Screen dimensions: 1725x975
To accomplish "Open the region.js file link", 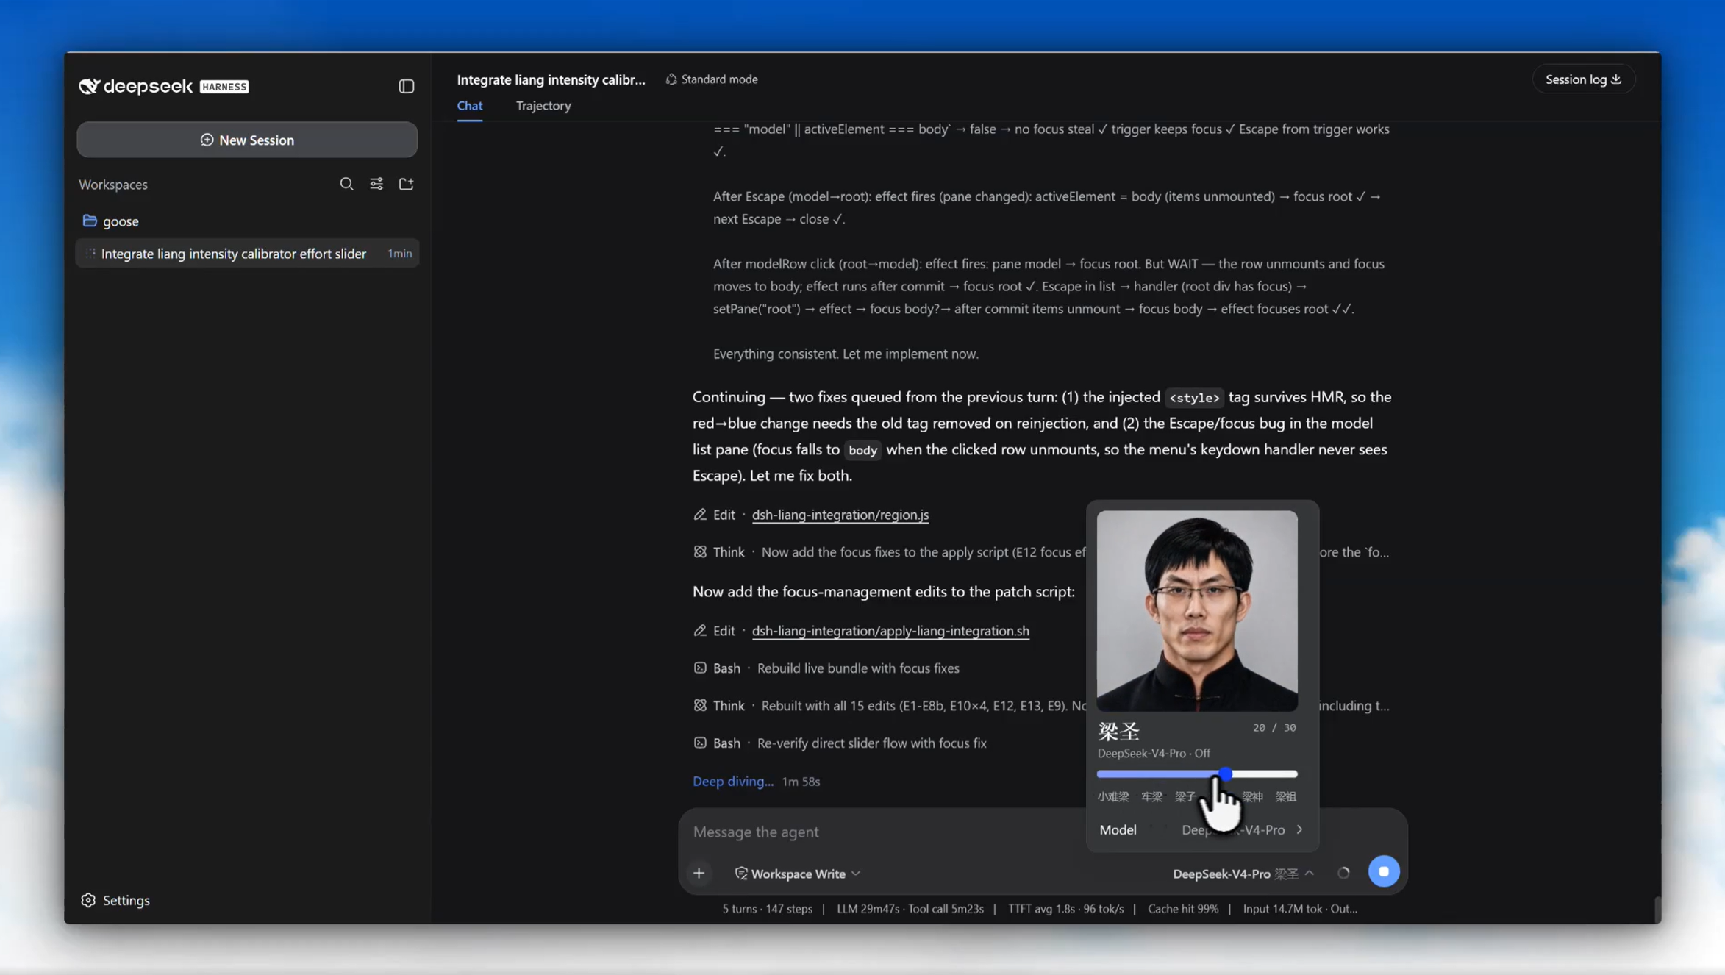I will pyautogui.click(x=840, y=515).
